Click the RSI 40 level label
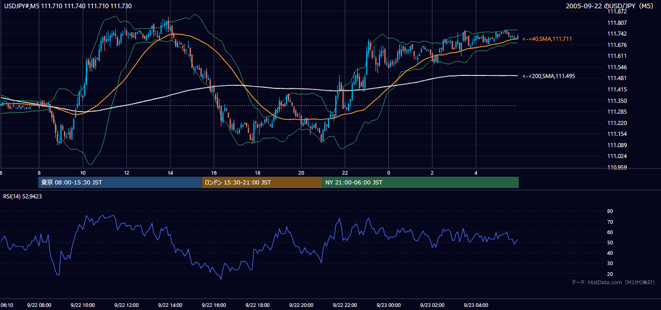Viewport: 661px width, 310px height. (x=610, y=253)
